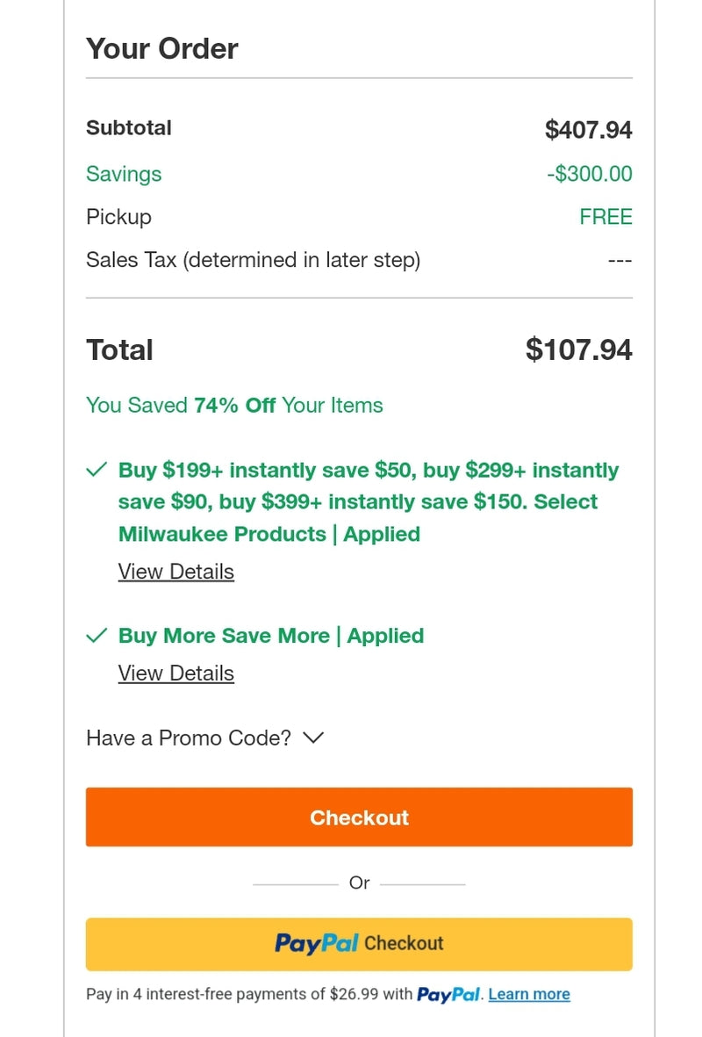The image size is (702, 1037).
Task: Open View Details under the Milwaukee instant savings offer
Action: tap(175, 572)
